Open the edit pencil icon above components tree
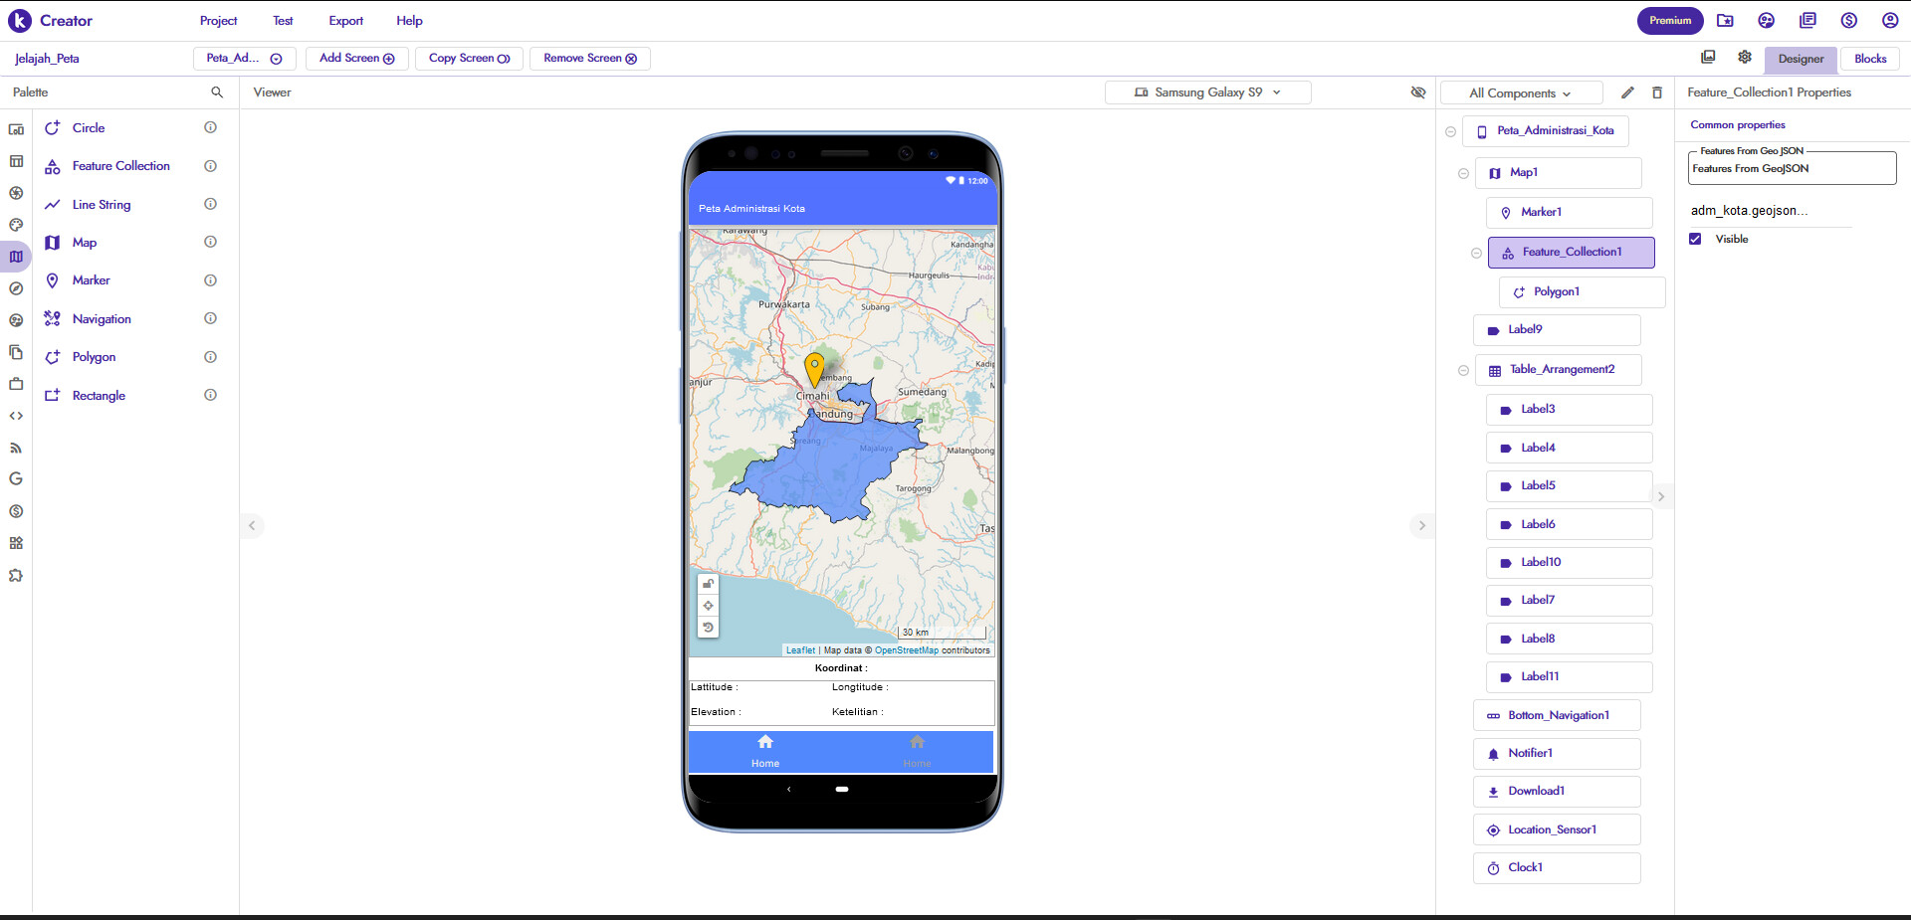Image resolution: width=1911 pixels, height=920 pixels. tap(1628, 92)
